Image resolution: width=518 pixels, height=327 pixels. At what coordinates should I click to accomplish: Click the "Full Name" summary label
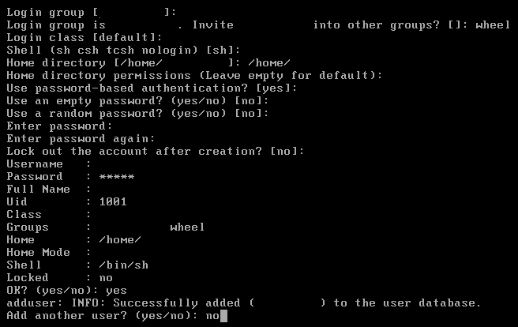(39, 190)
